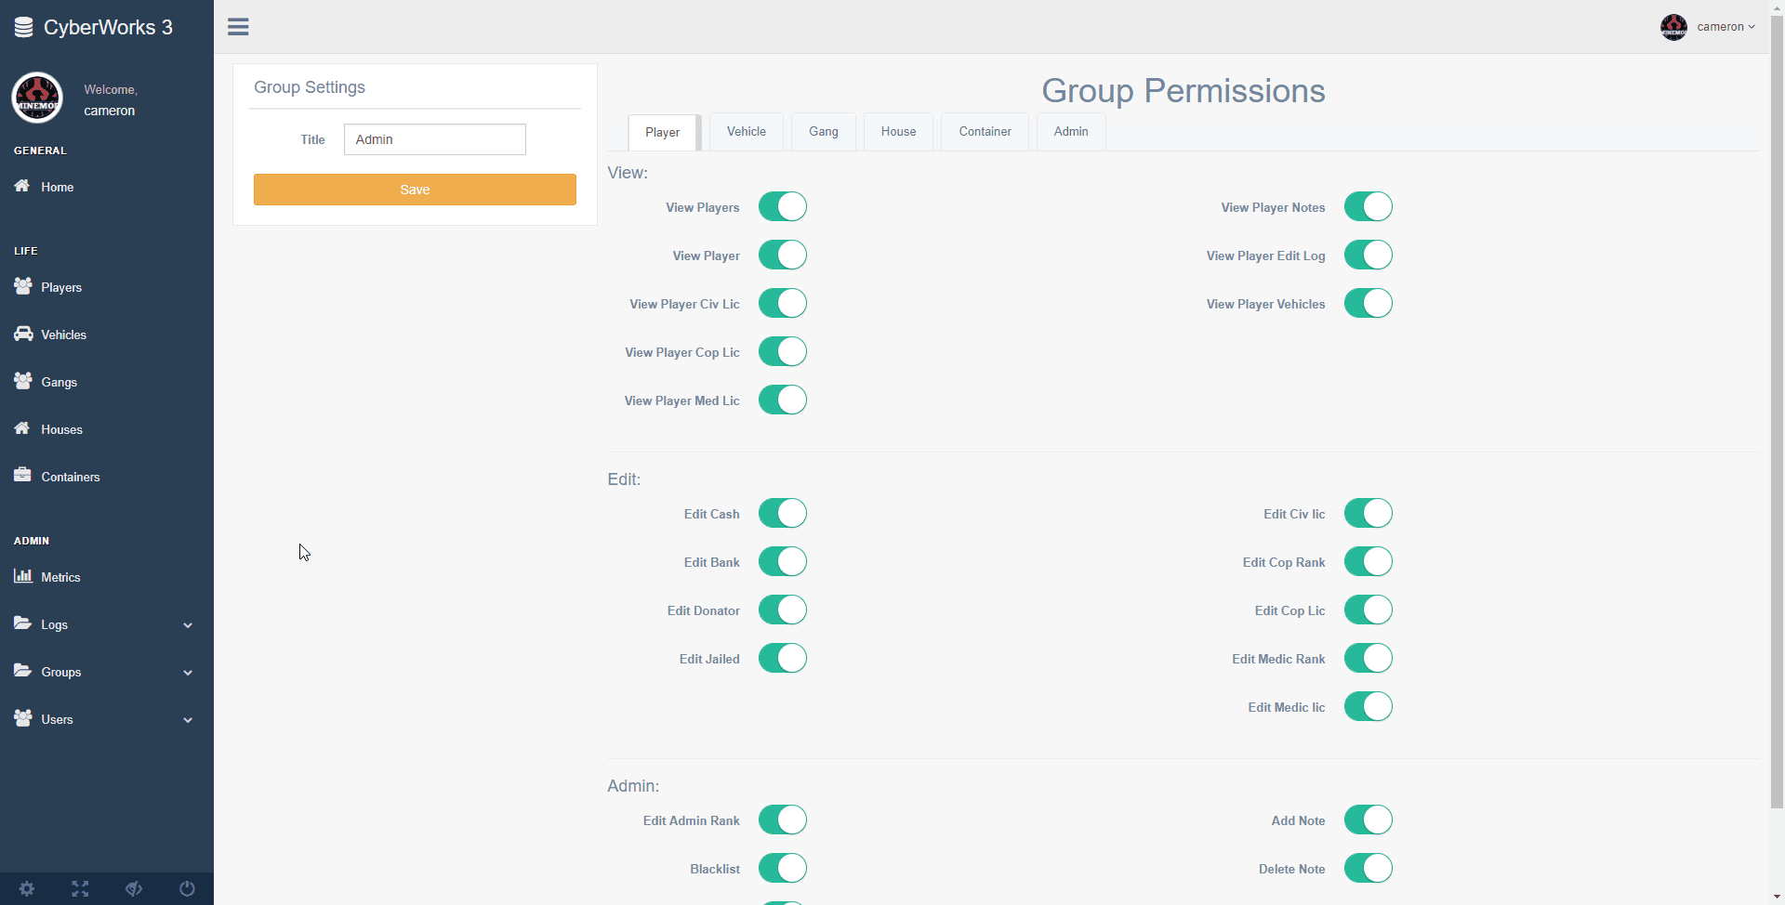The image size is (1785, 905).
Task: Open the cameron account dropdown
Action: pos(1726,27)
